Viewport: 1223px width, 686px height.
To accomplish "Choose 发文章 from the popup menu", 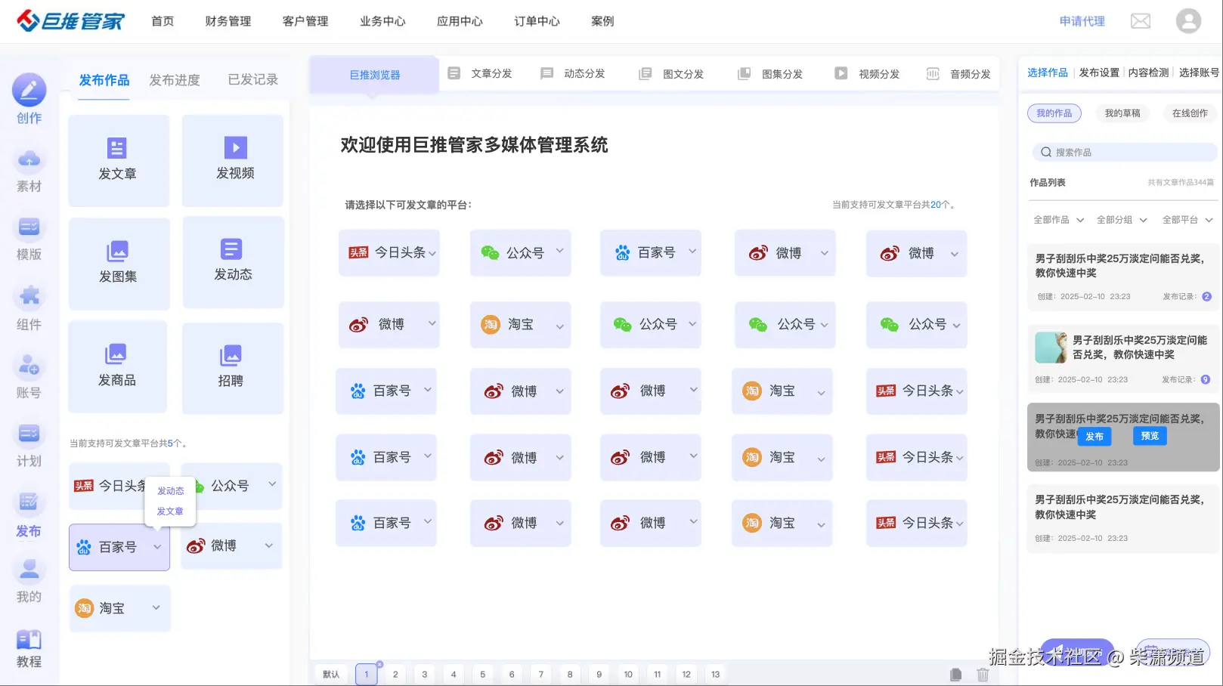I will pos(170,511).
